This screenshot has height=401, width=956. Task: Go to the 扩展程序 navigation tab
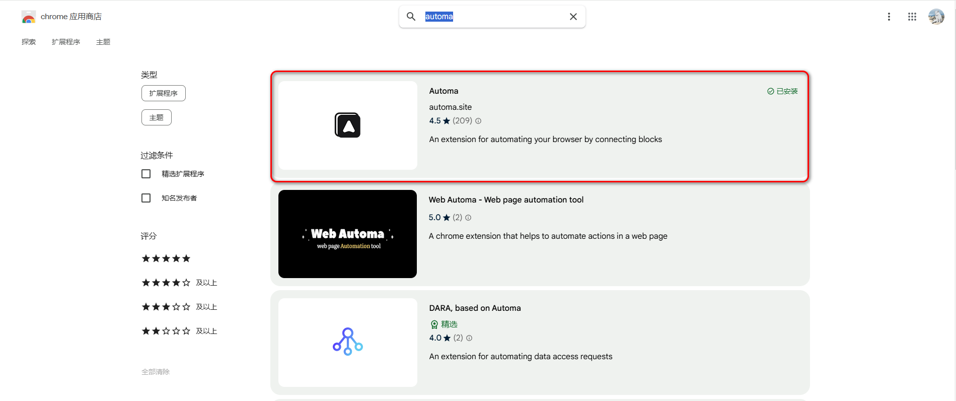(x=66, y=42)
